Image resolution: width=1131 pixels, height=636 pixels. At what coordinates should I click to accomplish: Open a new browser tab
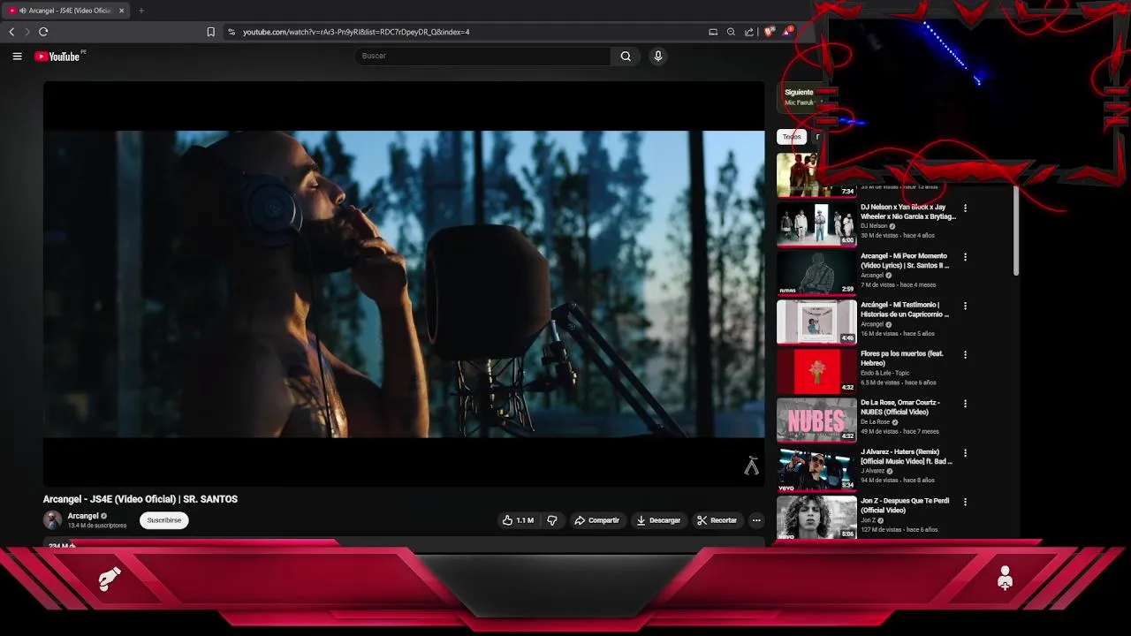[x=140, y=11]
